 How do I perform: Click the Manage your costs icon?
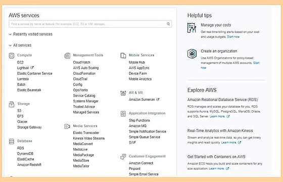click(192, 28)
